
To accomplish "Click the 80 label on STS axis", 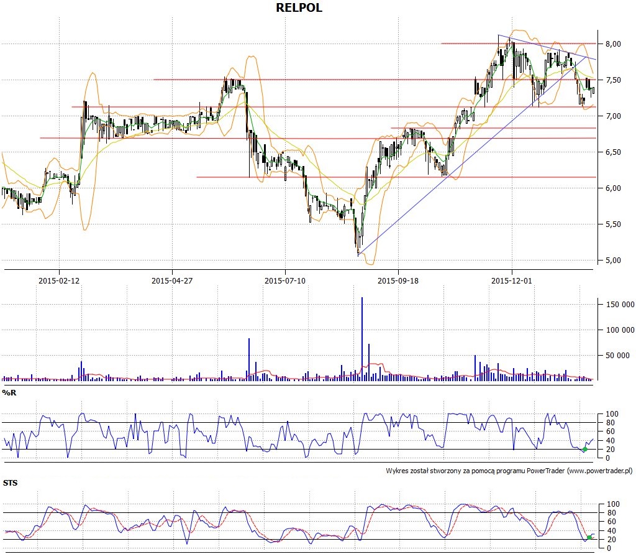I will pyautogui.click(x=611, y=513).
